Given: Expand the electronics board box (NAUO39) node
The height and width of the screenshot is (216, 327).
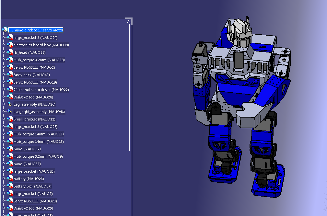Looking at the screenshot, I should [x=4, y=45].
